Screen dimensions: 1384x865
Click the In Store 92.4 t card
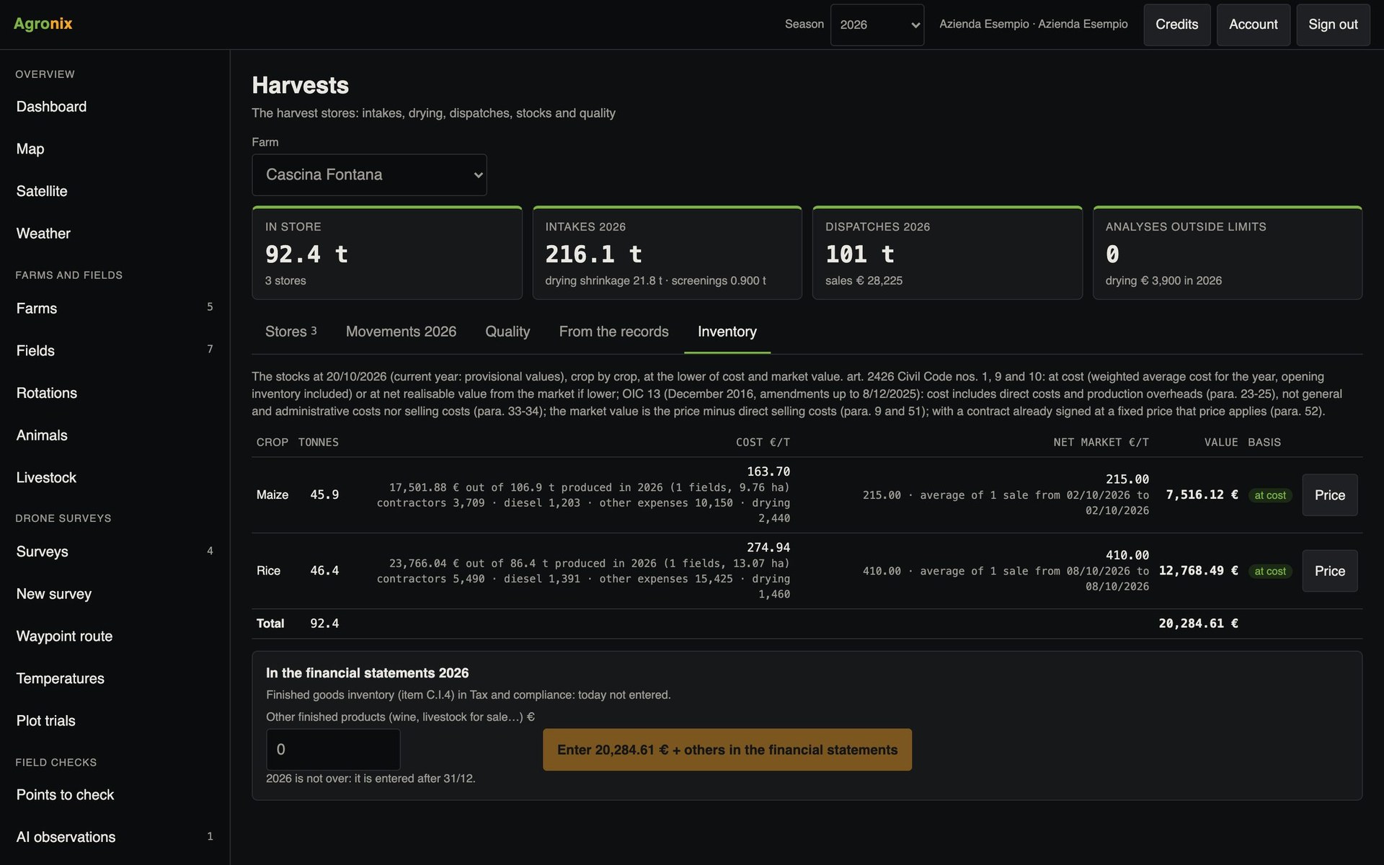pos(387,253)
